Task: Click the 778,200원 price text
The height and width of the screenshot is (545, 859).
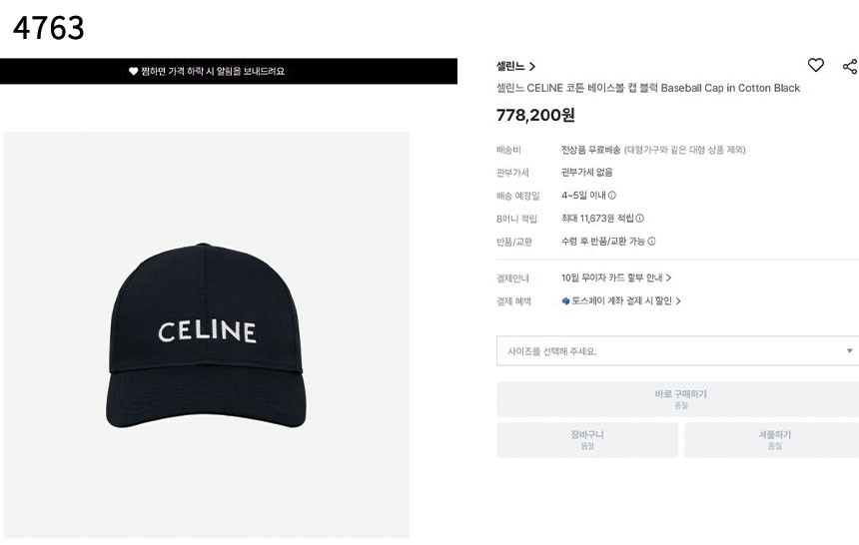Action: 535,115
